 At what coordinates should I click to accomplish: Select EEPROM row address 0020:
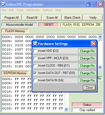coord(7,96)
